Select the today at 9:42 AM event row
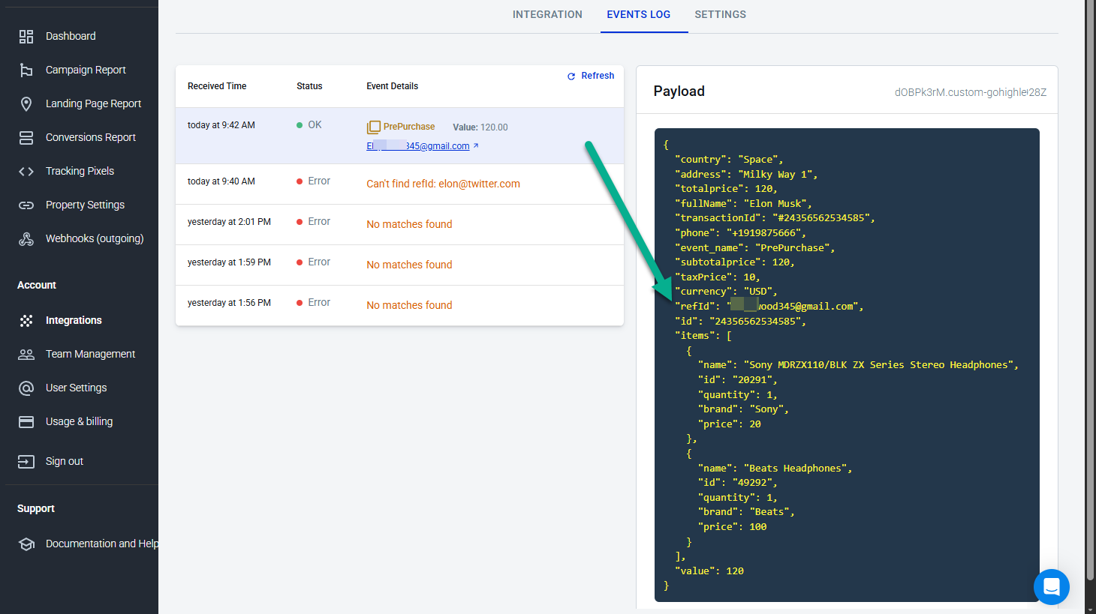1096x614 pixels. click(x=399, y=136)
